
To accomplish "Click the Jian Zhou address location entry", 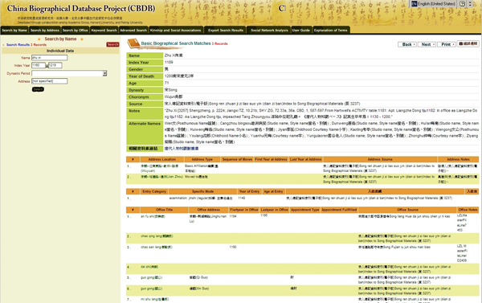I will (x=161, y=177).
